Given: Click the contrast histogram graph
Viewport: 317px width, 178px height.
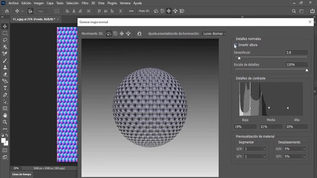Looking at the screenshot, I should tap(271, 99).
